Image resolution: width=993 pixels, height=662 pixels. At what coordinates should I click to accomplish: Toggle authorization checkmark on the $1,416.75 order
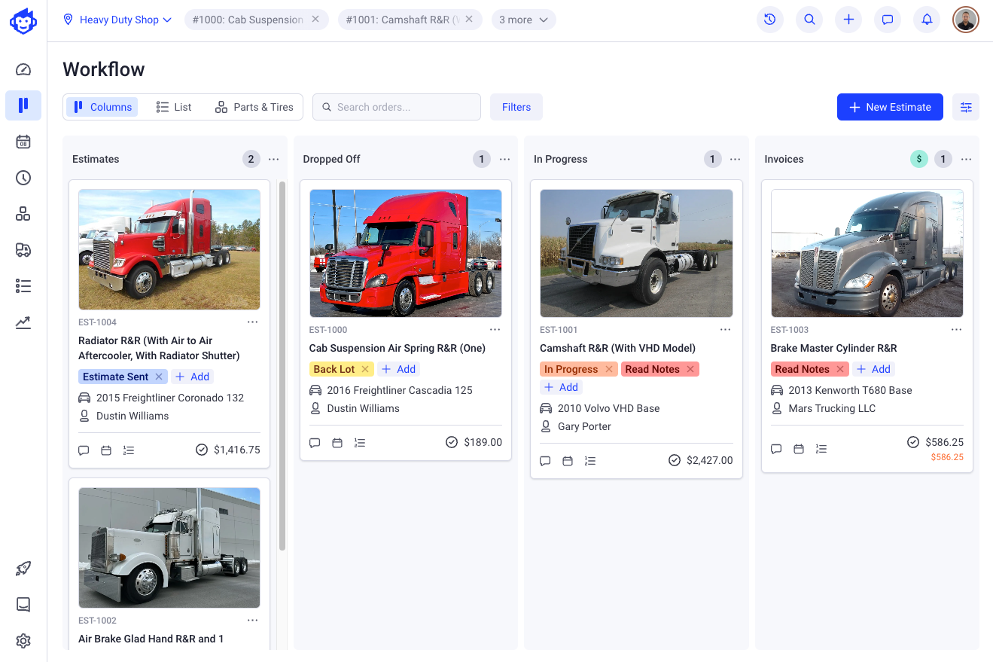[202, 450]
